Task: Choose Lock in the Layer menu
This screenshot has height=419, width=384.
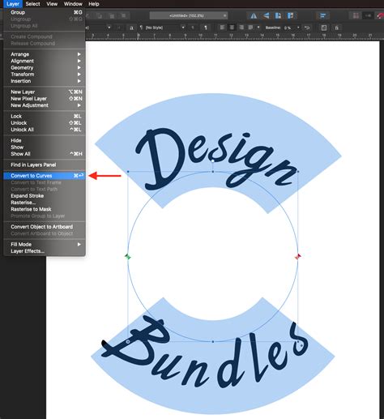Action: coord(45,116)
